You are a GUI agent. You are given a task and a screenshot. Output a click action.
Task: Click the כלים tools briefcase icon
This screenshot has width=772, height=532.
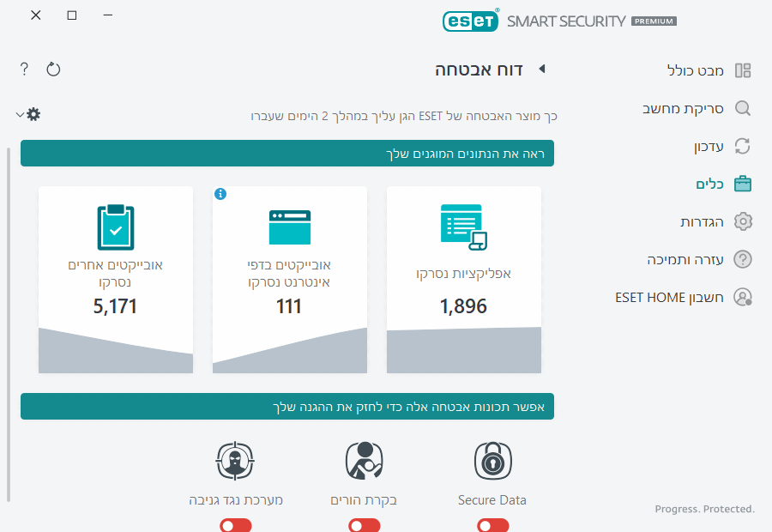point(743,184)
